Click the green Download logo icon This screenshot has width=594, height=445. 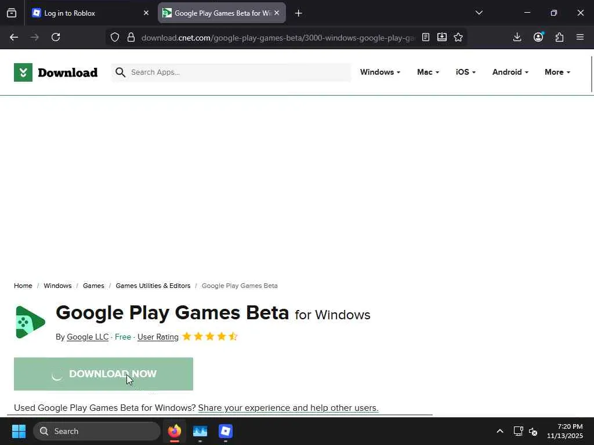[x=23, y=72]
